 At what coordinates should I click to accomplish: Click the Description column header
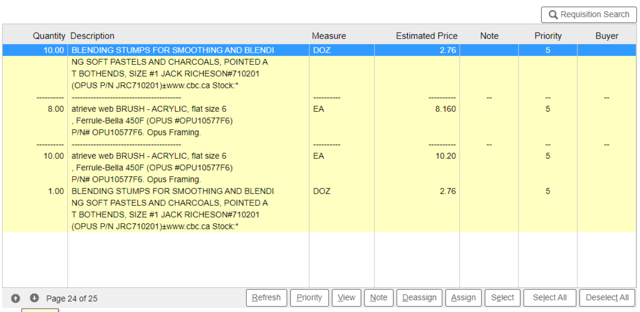point(92,36)
